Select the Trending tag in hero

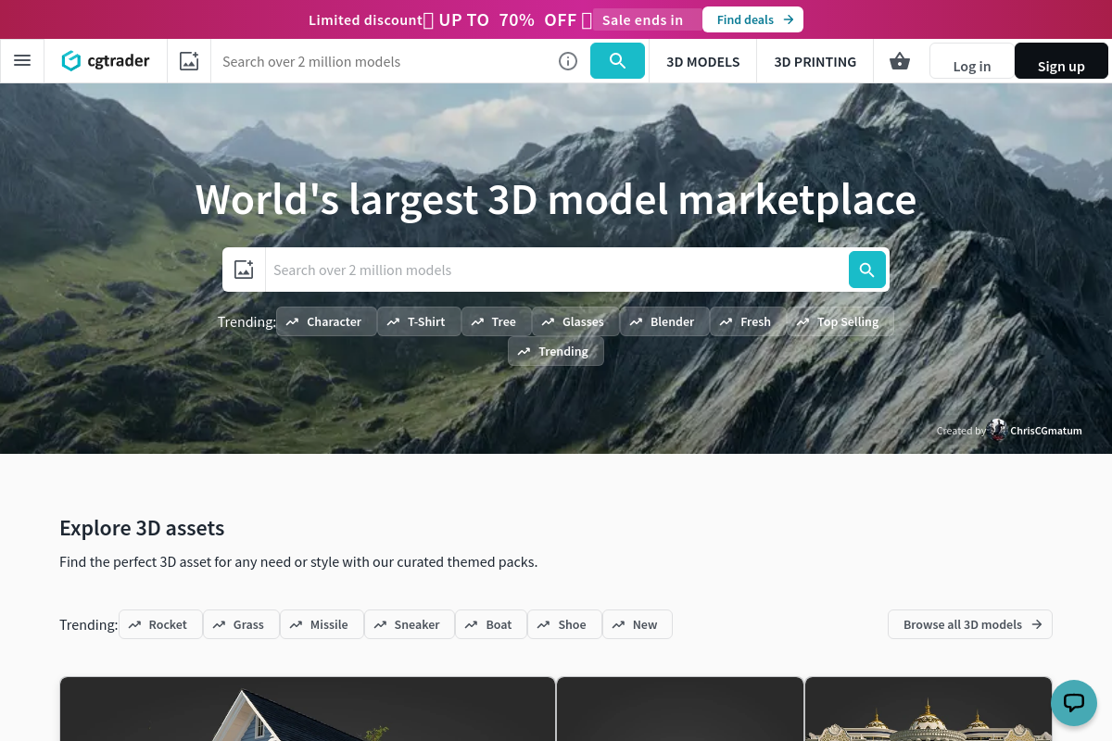click(556, 351)
